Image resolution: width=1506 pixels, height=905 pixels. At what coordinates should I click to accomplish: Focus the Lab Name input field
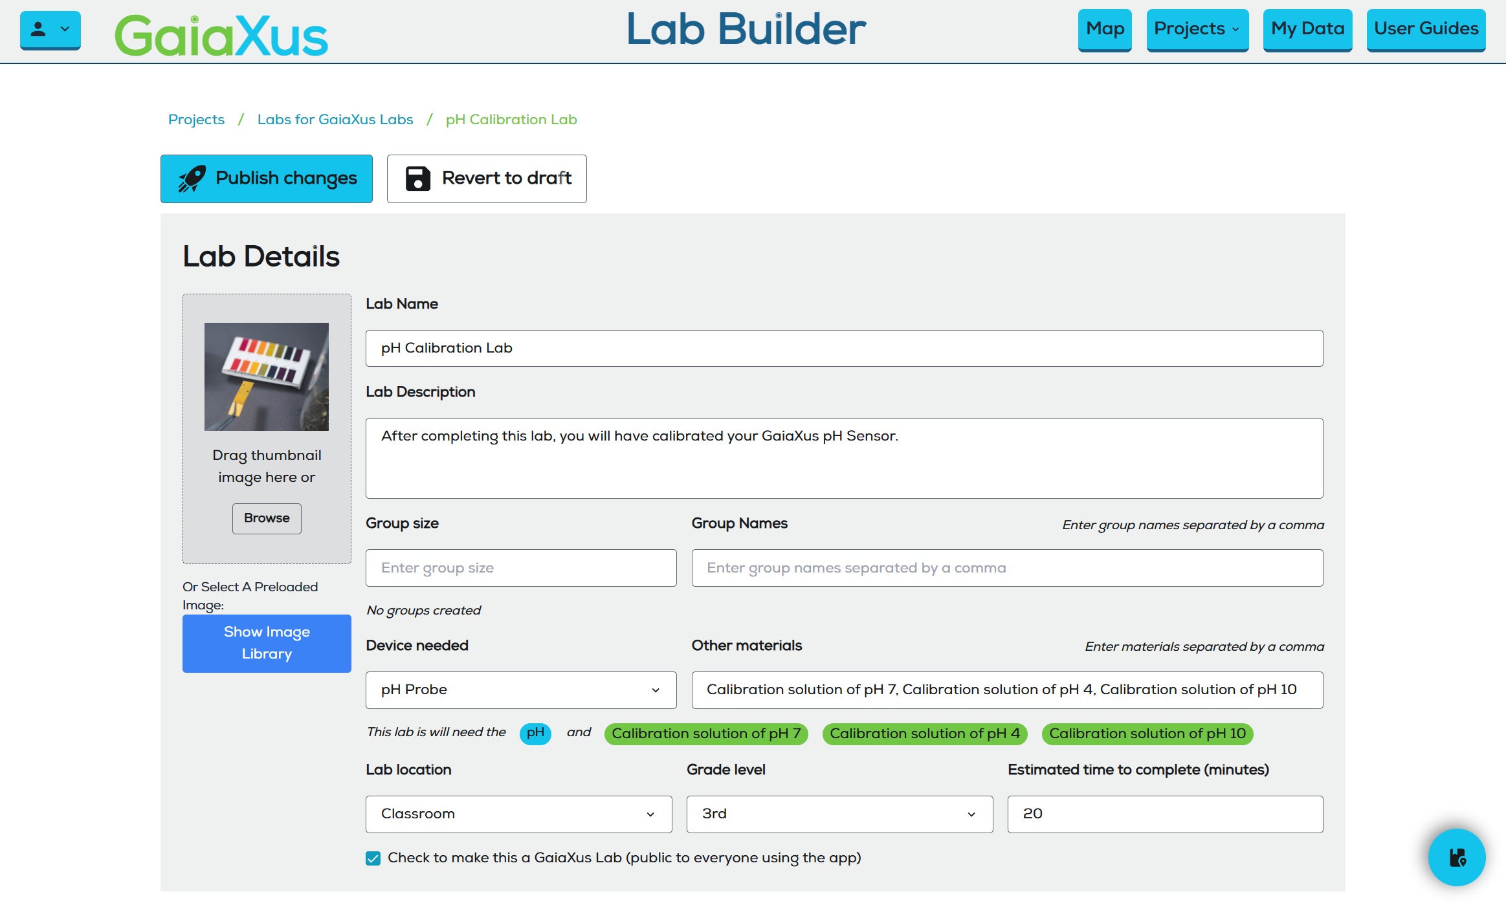(x=844, y=349)
